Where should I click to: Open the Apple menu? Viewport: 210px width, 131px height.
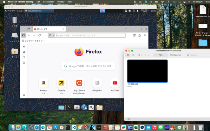coord(4,2)
